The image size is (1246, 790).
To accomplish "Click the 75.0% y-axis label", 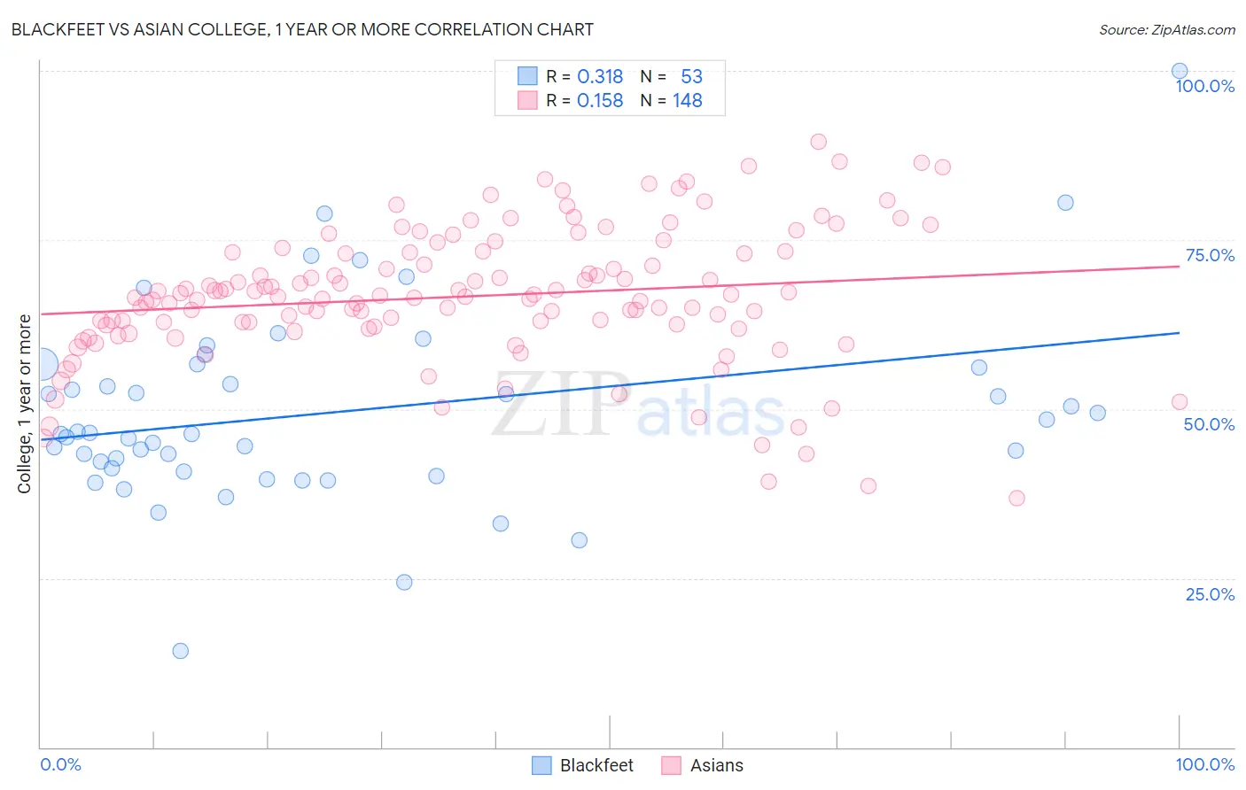I will tap(1210, 255).
